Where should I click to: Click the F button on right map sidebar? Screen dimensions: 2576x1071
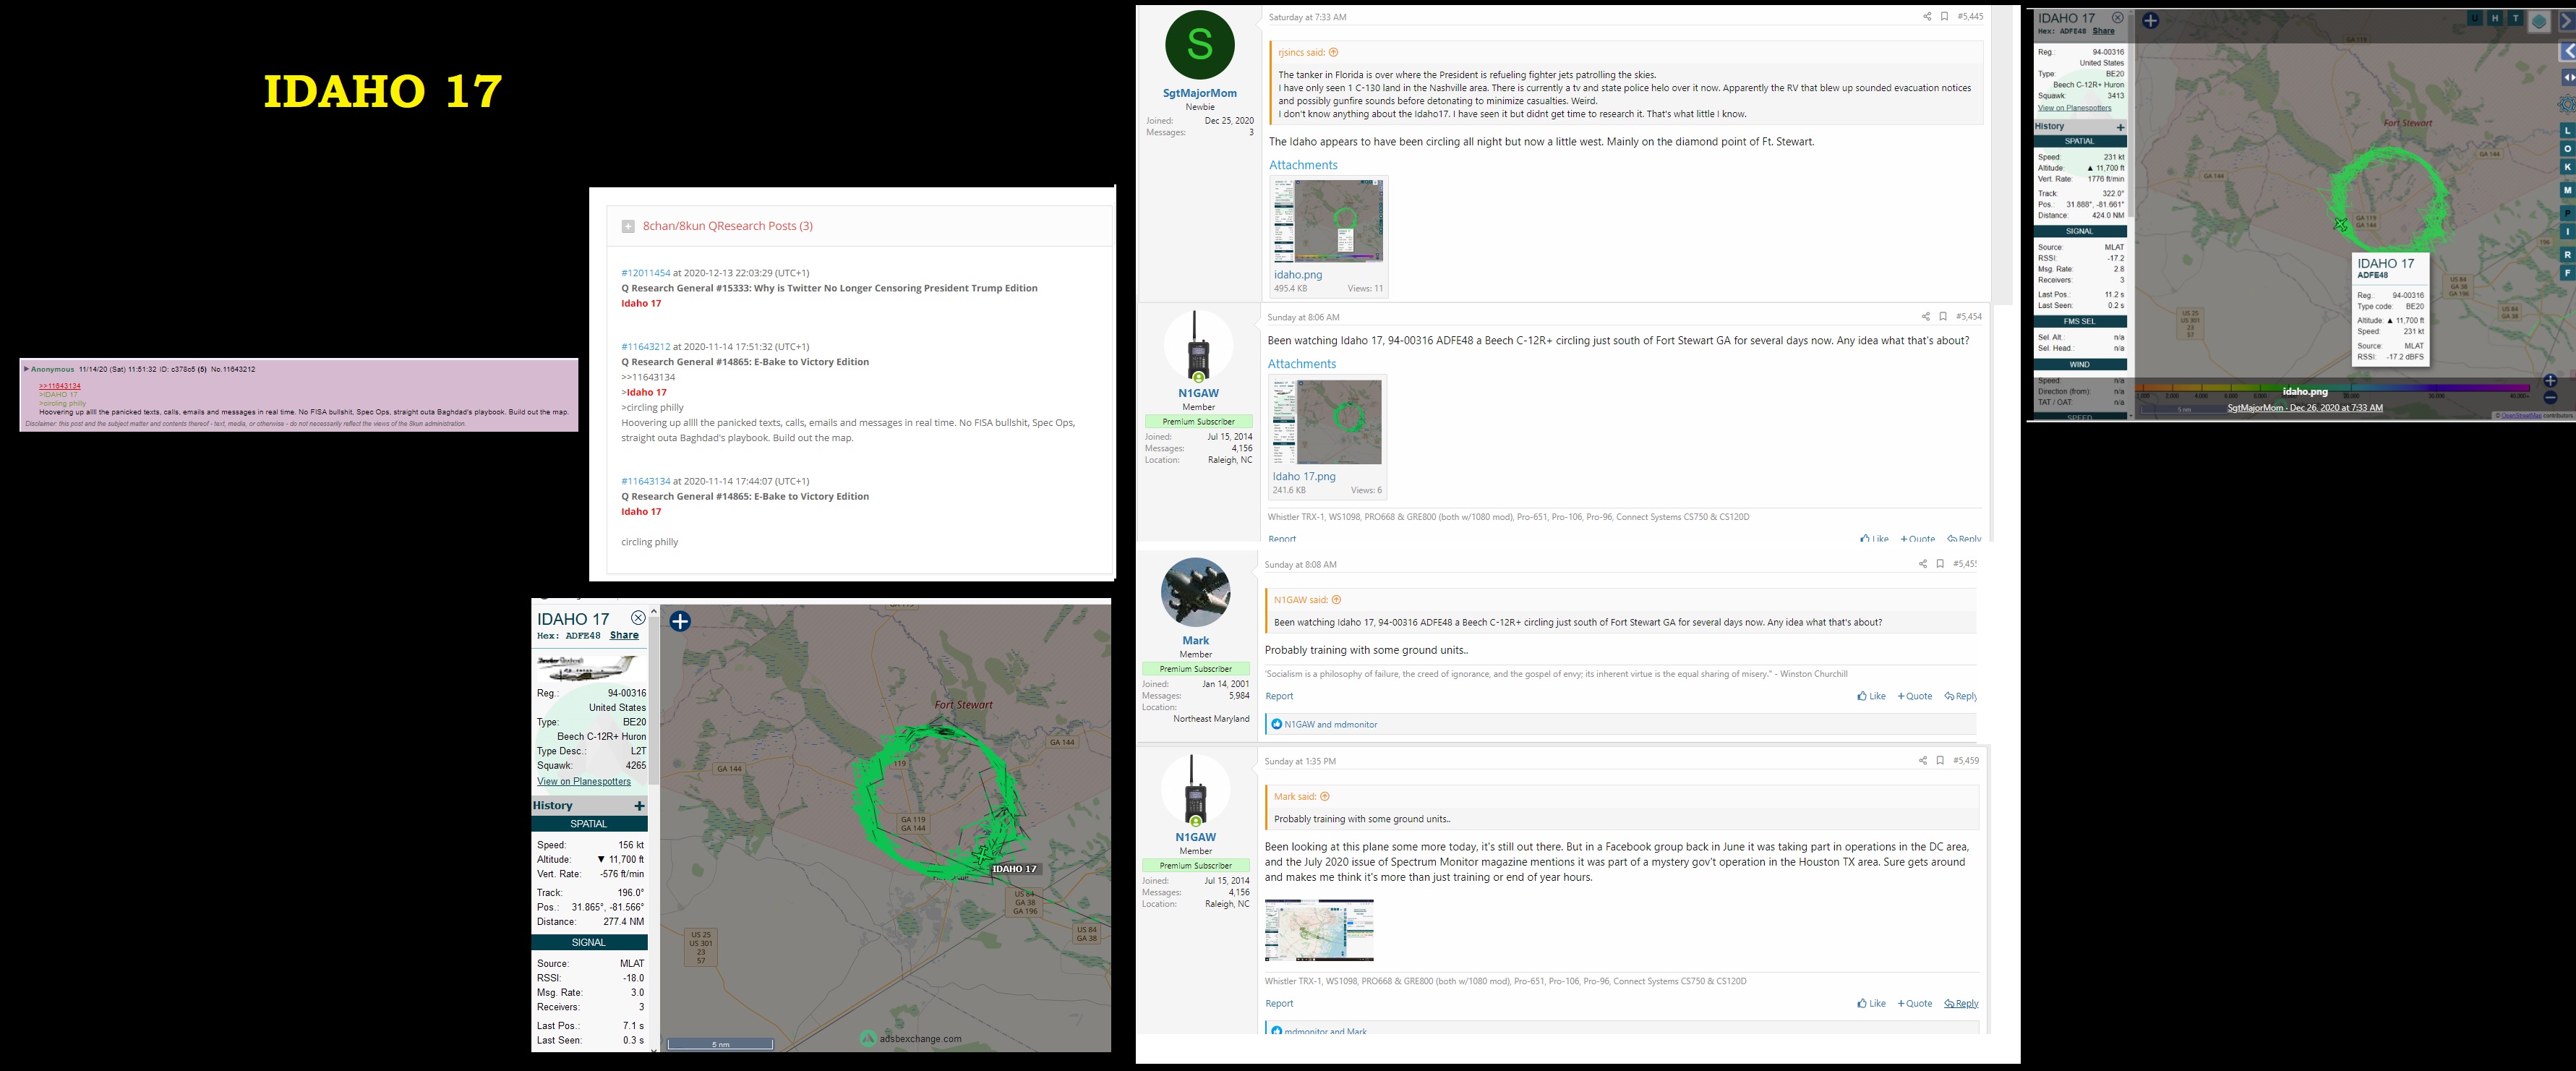click(x=2567, y=273)
